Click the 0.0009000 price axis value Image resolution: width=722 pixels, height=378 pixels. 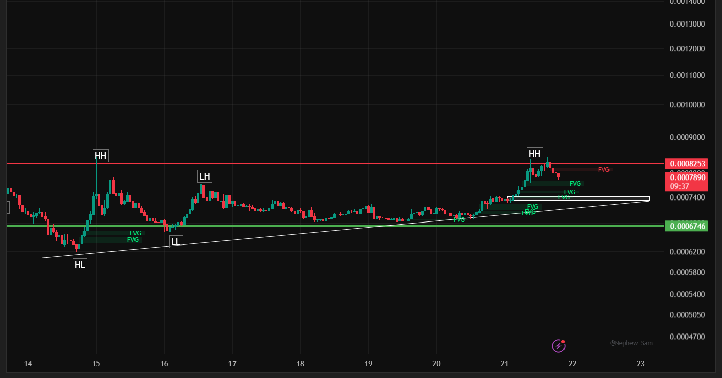[687, 137]
